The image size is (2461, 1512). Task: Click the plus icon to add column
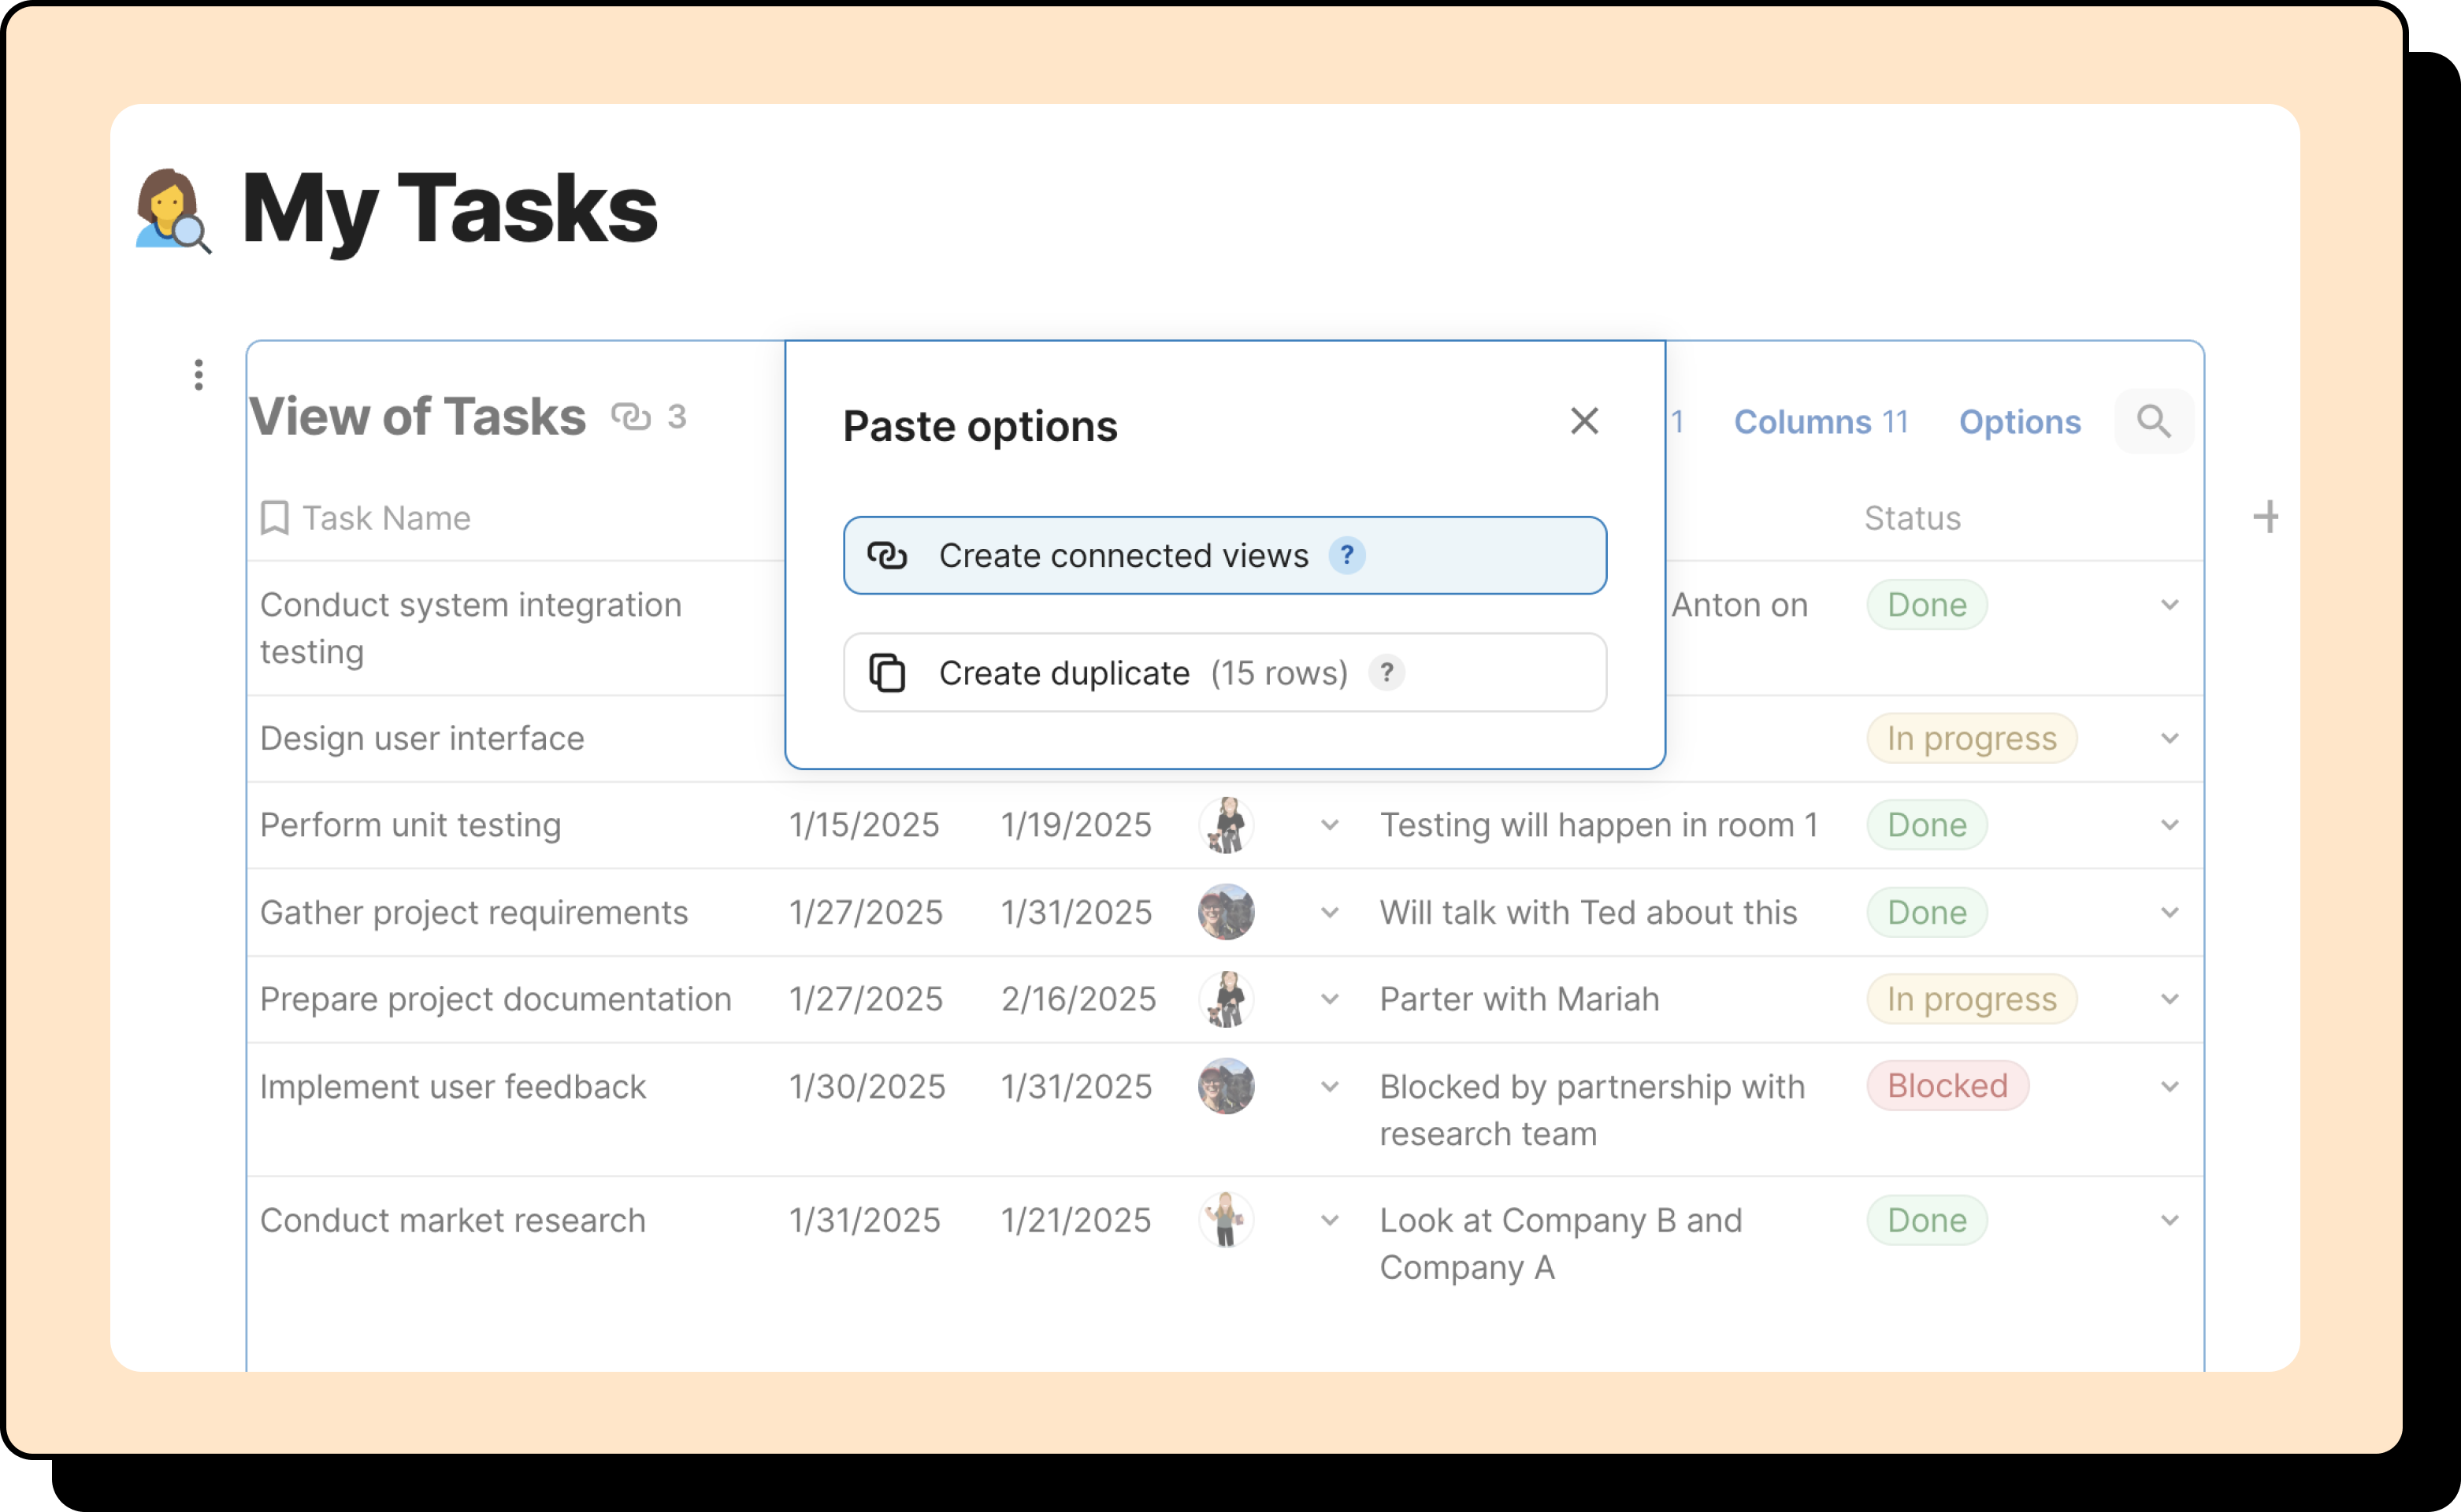pyautogui.click(x=2266, y=517)
